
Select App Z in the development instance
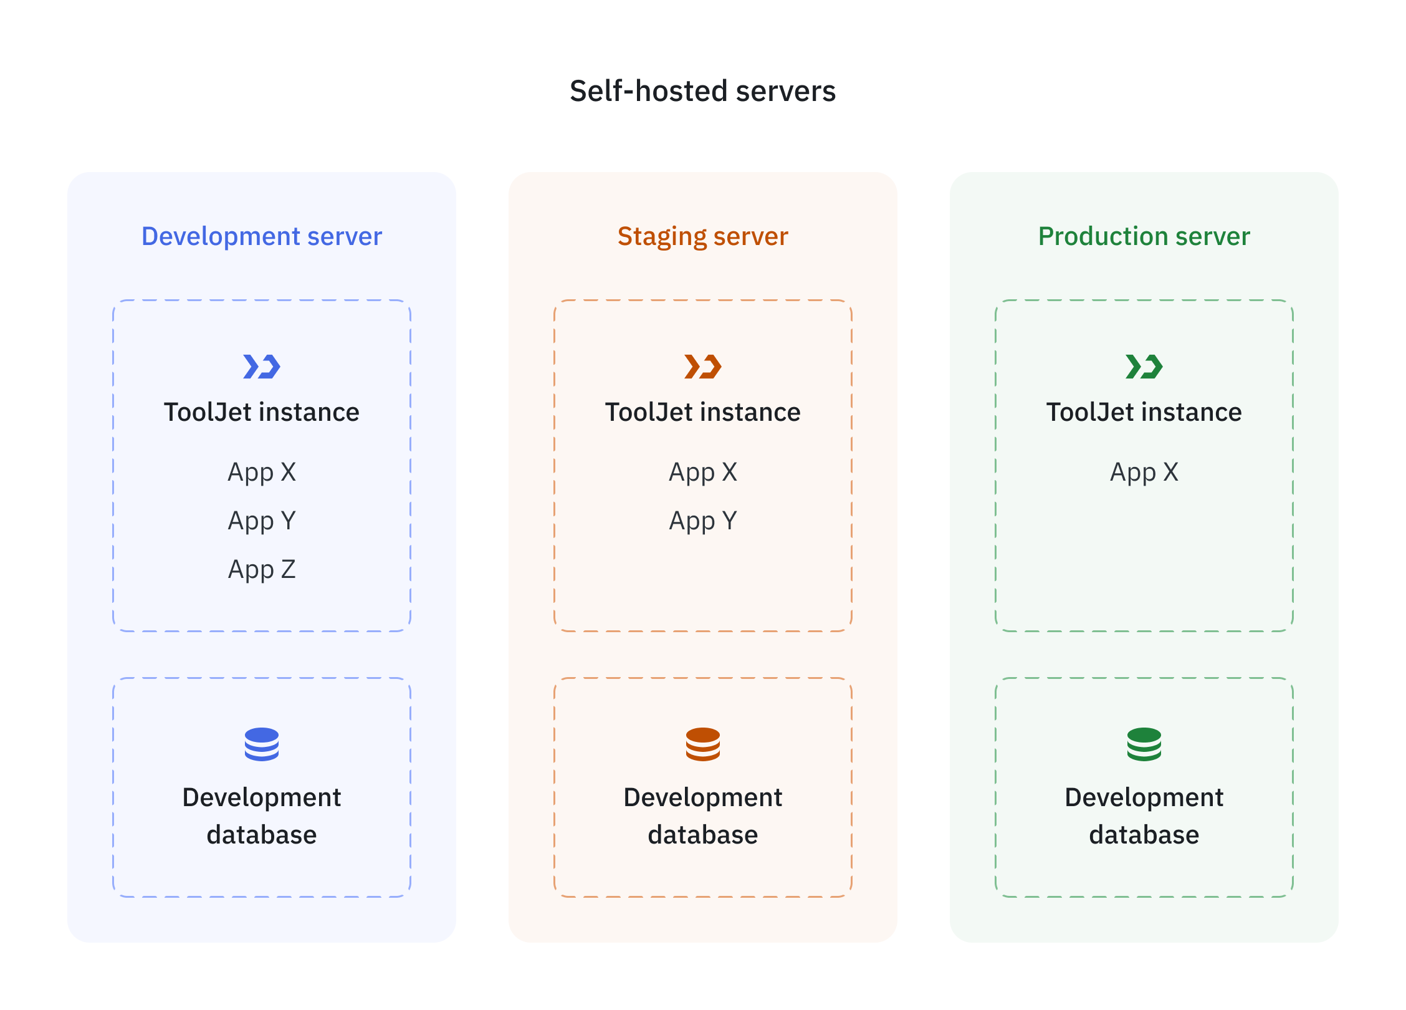coord(262,569)
